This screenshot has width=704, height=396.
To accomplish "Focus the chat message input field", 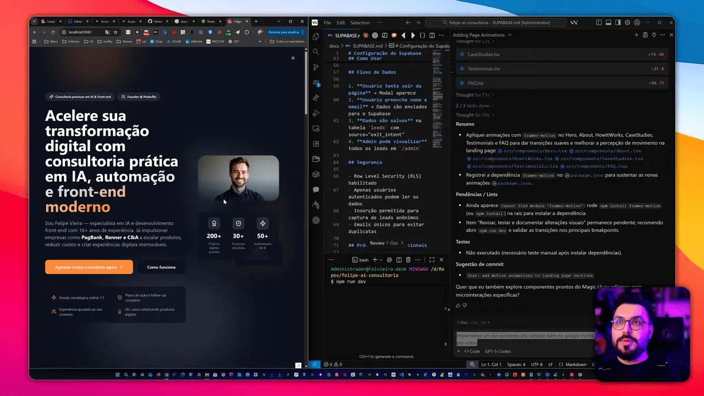I will point(522,339).
